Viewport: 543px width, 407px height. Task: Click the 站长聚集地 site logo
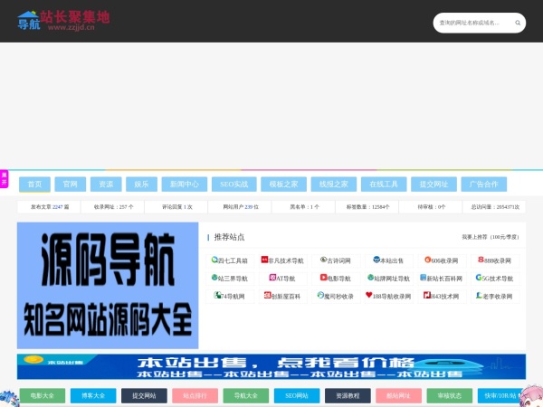pos(63,21)
